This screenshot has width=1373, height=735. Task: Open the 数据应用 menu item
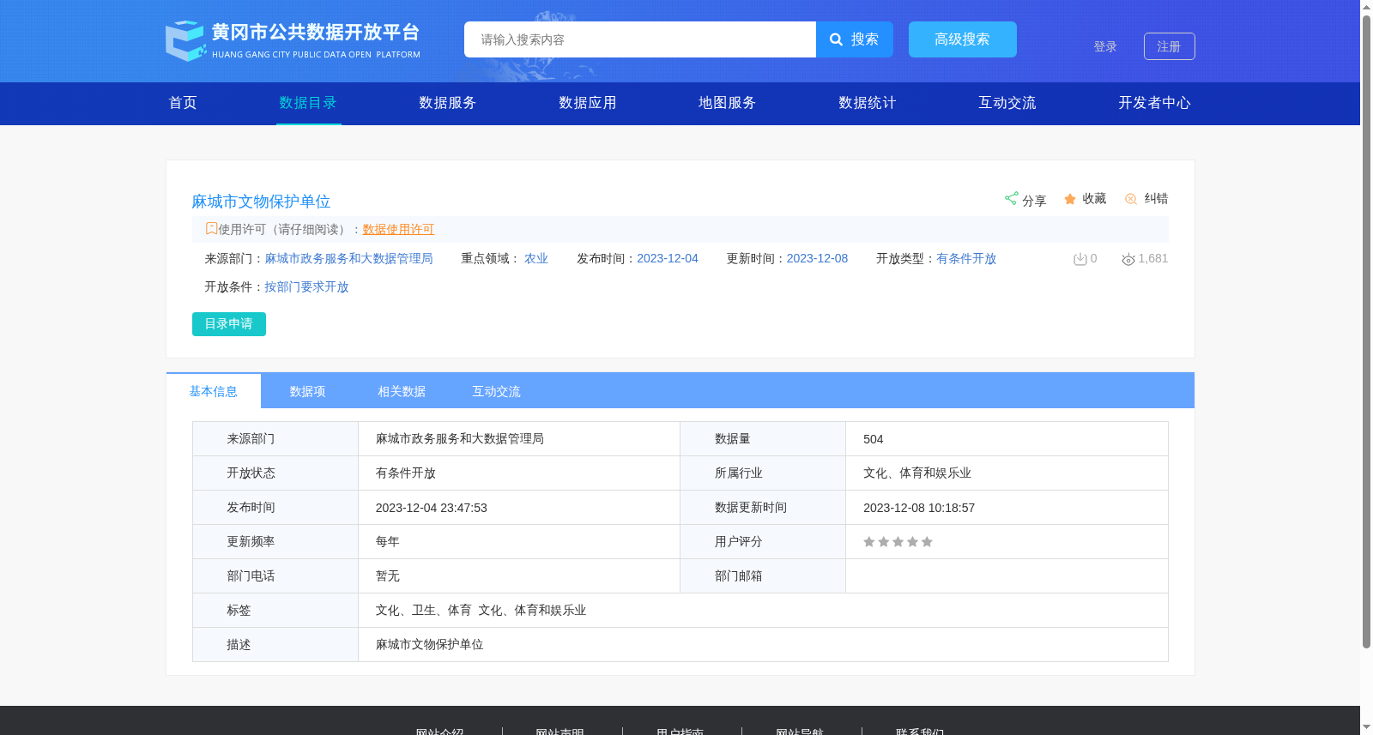588,103
